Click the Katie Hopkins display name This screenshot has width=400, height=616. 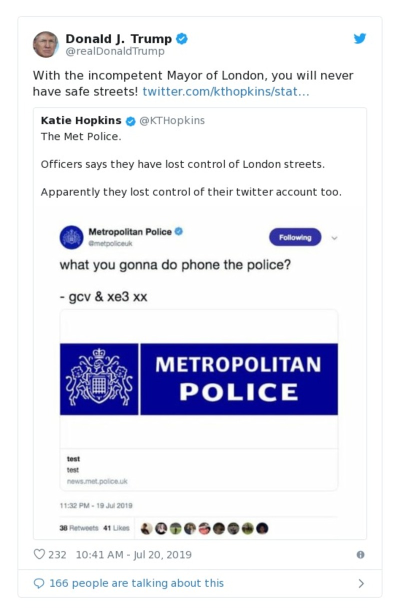pos(81,120)
